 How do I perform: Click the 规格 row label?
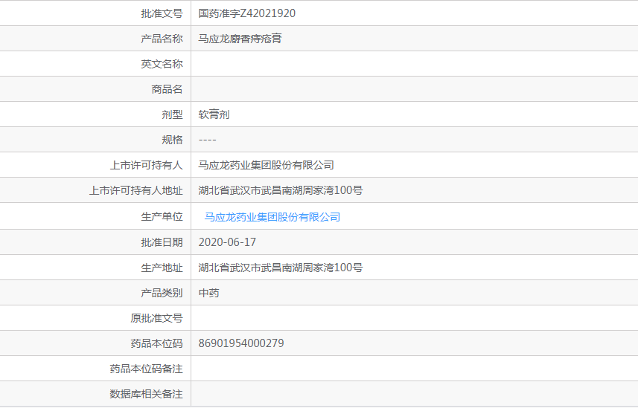173,140
